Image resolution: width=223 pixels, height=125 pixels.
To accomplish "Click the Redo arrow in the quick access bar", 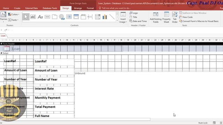I will click(6, 30).
